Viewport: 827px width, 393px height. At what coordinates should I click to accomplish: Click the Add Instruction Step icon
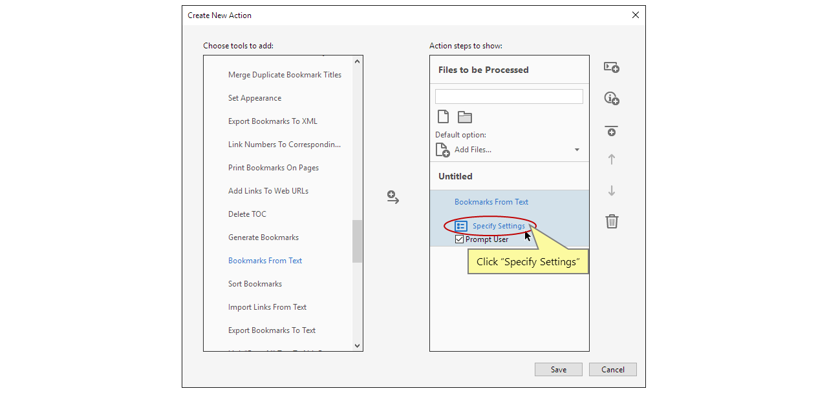pos(612,67)
